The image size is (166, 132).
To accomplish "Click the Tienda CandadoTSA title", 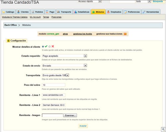I will pos(20,2).
